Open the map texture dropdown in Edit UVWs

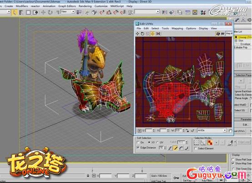tap(229, 34)
